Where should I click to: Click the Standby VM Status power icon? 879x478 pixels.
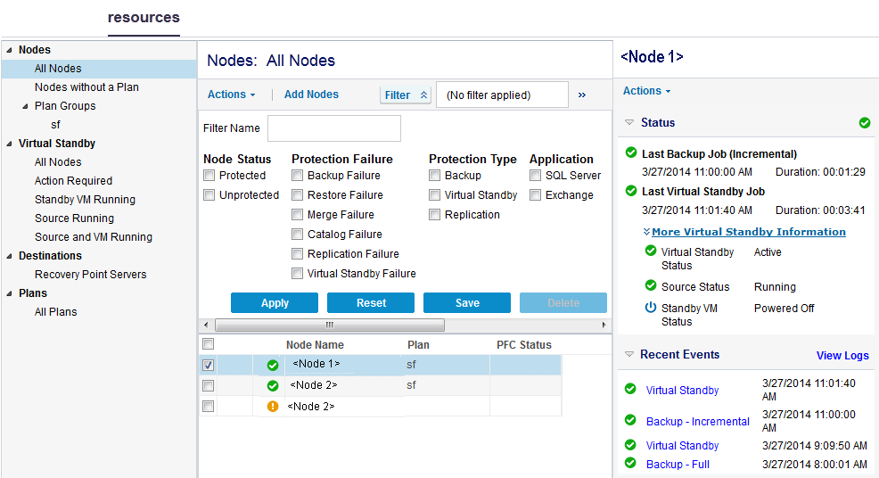point(651,308)
